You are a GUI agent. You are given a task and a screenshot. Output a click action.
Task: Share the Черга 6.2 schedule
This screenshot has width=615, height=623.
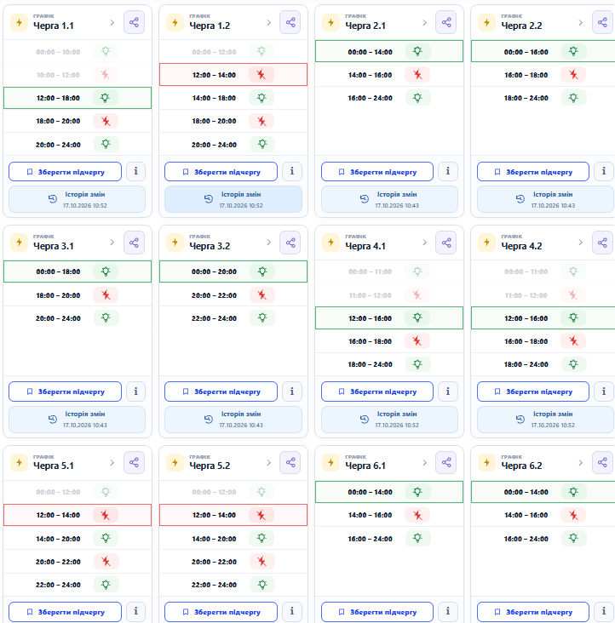click(x=602, y=463)
